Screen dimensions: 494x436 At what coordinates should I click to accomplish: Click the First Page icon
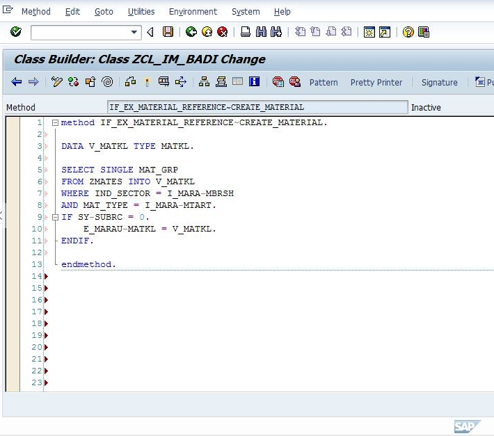(x=300, y=32)
